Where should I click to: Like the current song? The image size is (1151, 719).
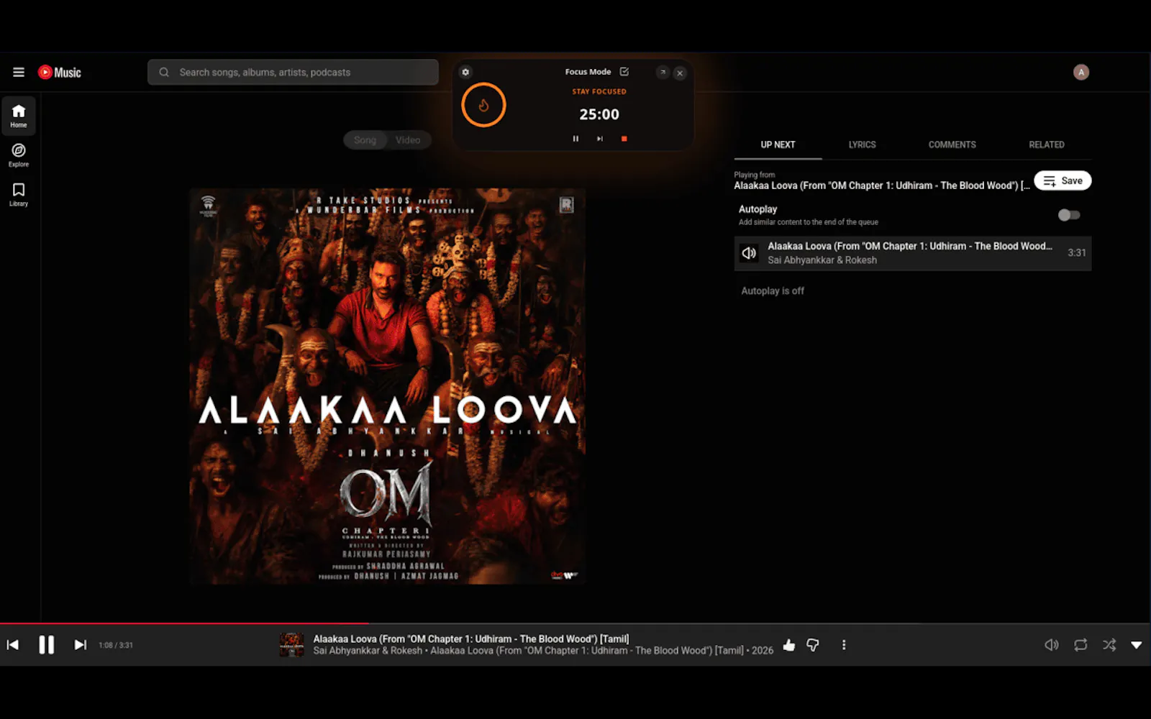pos(789,645)
